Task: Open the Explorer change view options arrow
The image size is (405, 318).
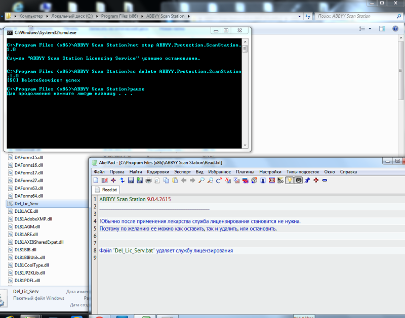Action: pyautogui.click(x=370, y=29)
